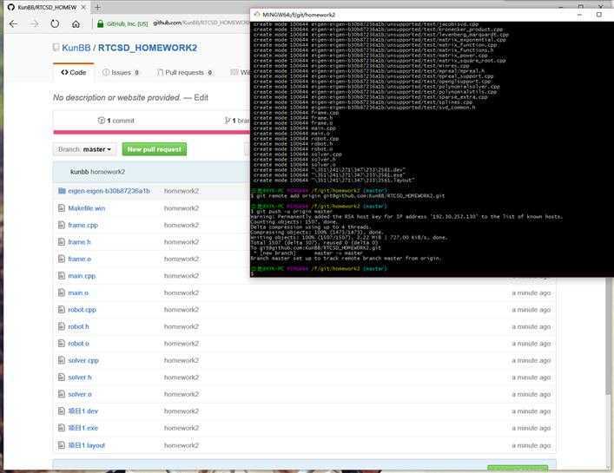Click the browser vertical scrollbar
614x473 pixels.
(608, 337)
